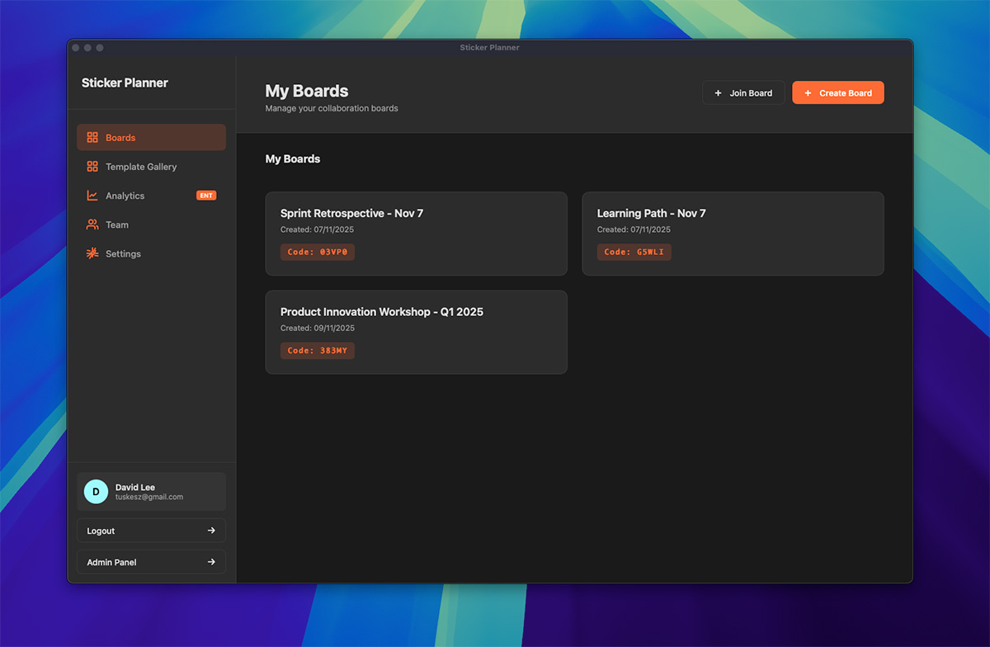This screenshot has width=990, height=647.
Task: Click the plus icon on Create Board
Action: tap(807, 92)
